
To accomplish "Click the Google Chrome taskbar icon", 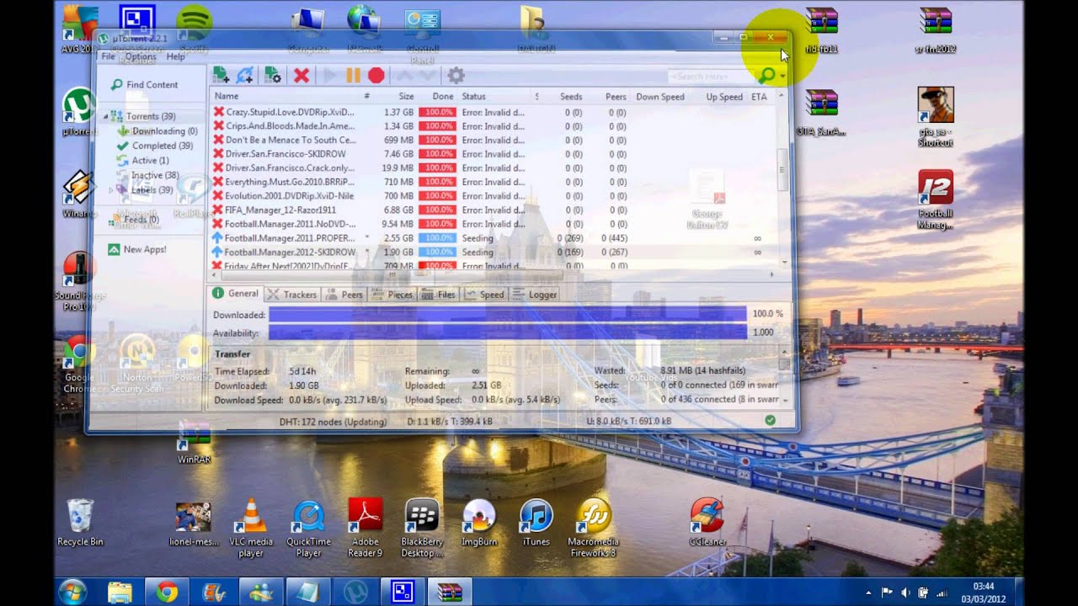I will coord(166,592).
